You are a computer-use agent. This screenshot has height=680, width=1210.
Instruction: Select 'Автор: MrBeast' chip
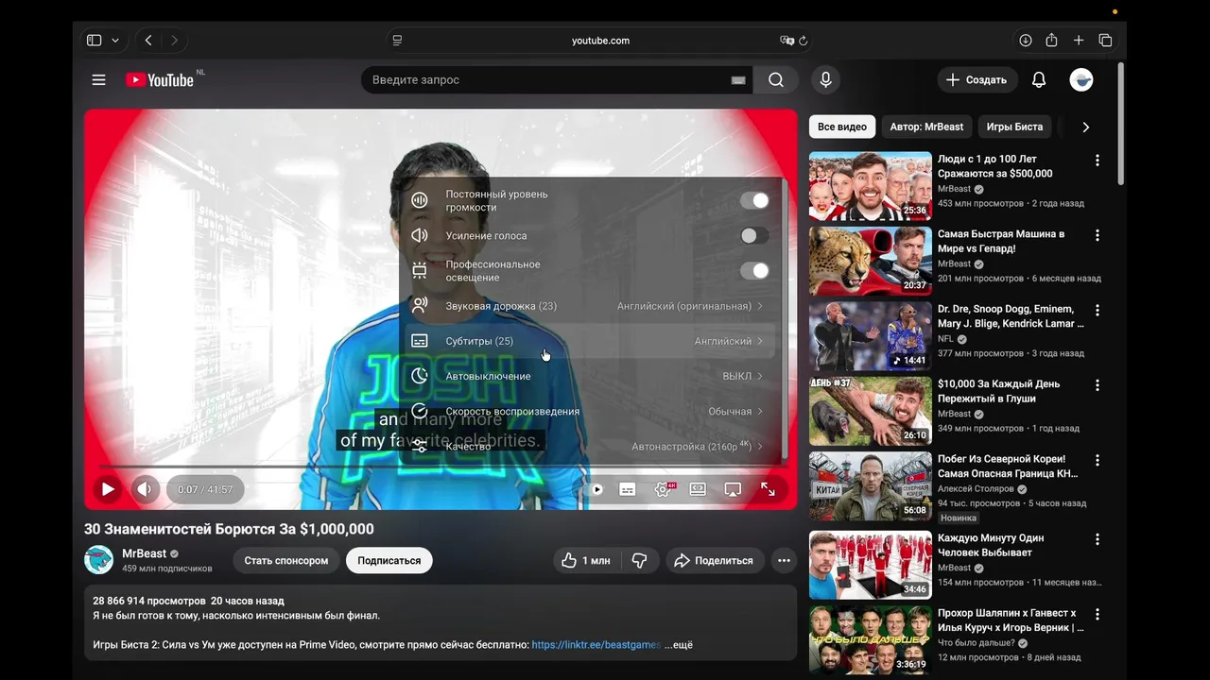[926, 127]
